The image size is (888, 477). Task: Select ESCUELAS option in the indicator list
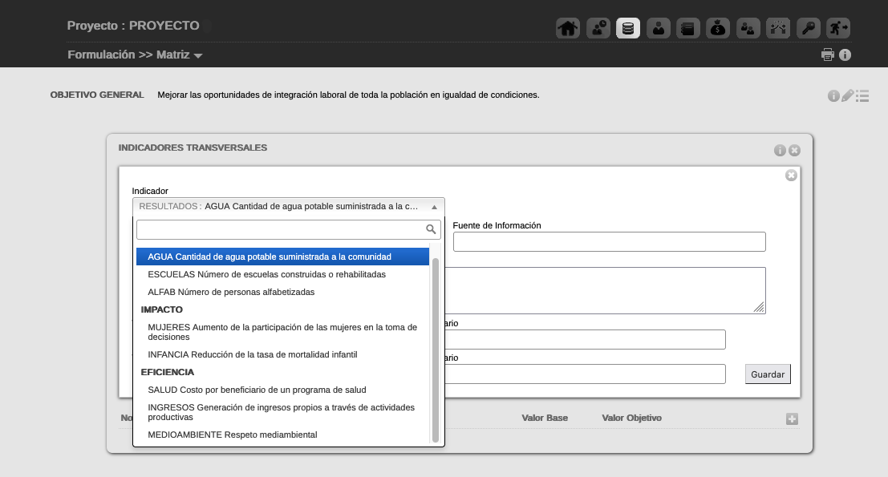pyautogui.click(x=266, y=274)
